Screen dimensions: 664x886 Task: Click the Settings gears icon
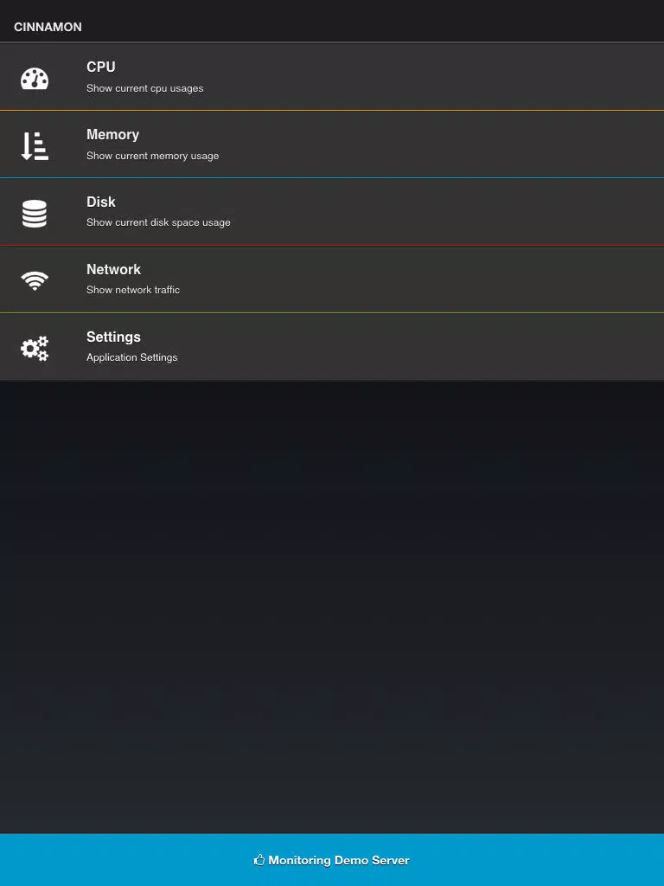(x=35, y=348)
